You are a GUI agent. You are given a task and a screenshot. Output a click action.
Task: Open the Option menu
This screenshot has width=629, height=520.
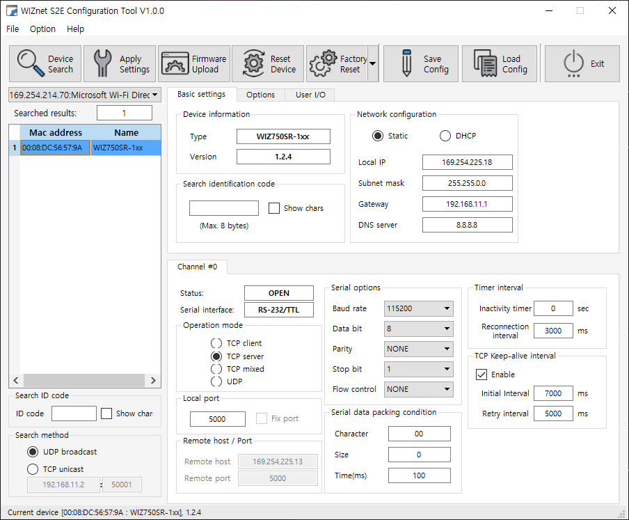[42, 29]
